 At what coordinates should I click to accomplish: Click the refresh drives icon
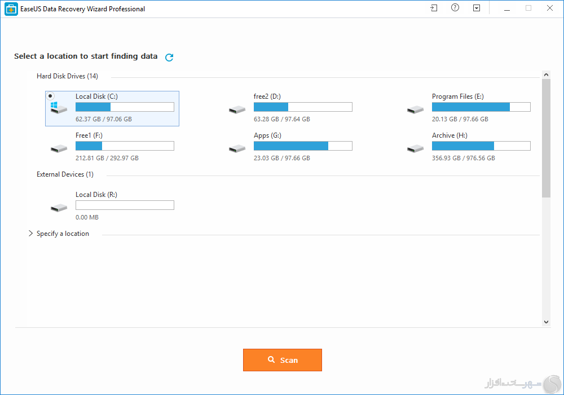(x=169, y=57)
